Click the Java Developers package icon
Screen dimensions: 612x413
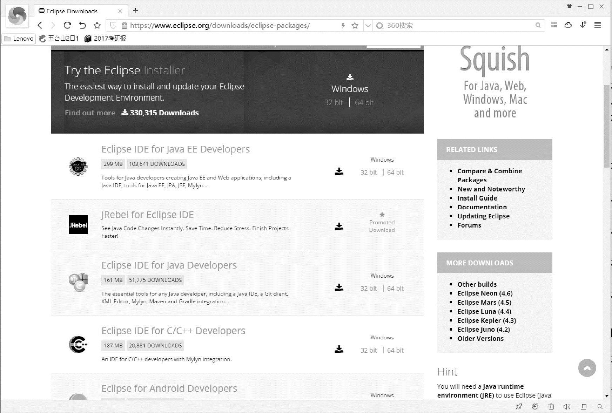click(78, 282)
